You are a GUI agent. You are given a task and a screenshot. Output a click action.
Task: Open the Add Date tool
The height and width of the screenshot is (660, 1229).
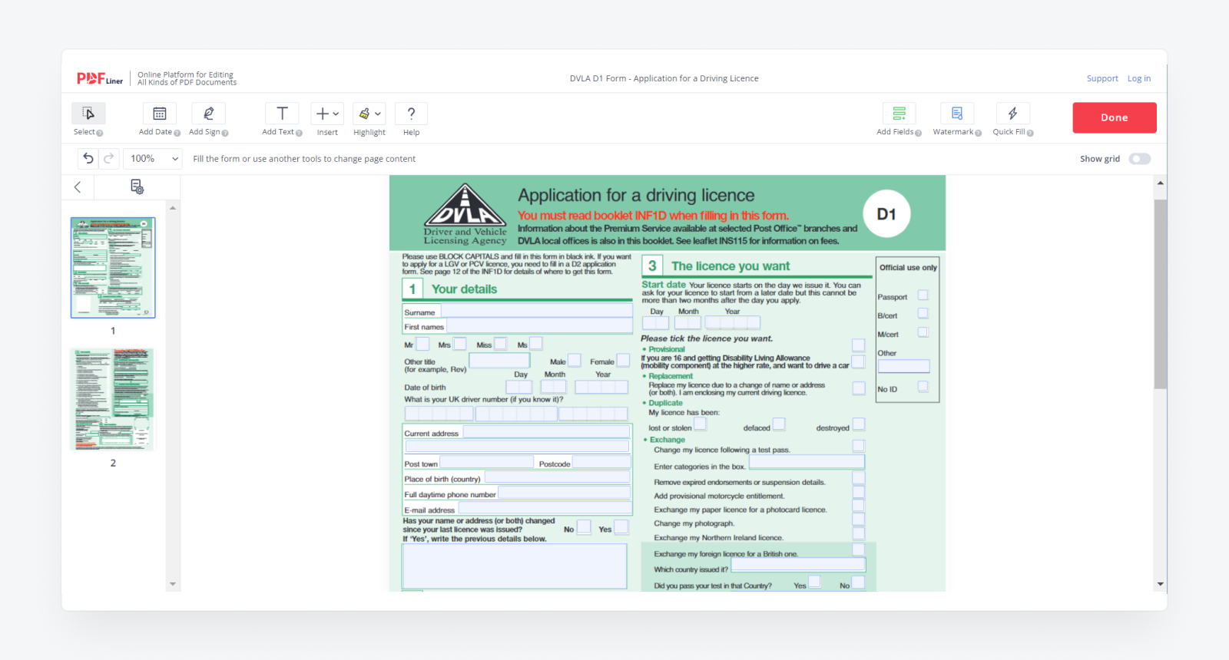[x=160, y=114]
